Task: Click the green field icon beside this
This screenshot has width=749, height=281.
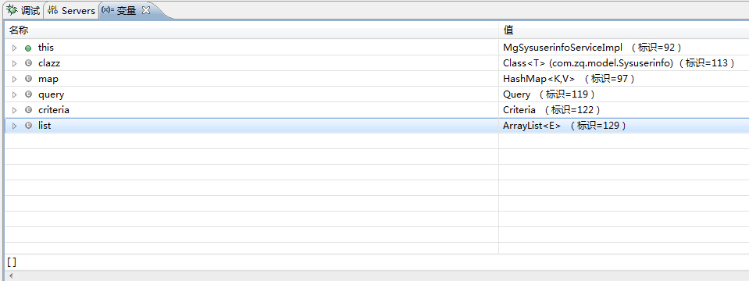Action: point(28,48)
